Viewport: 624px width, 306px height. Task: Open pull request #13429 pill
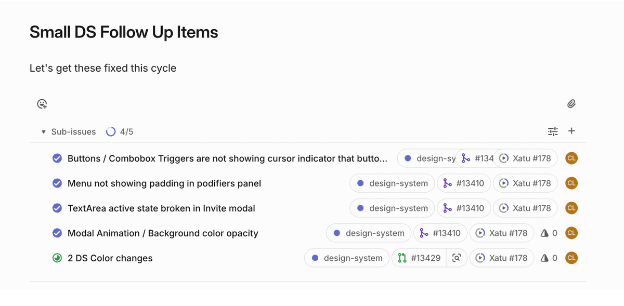tap(419, 258)
